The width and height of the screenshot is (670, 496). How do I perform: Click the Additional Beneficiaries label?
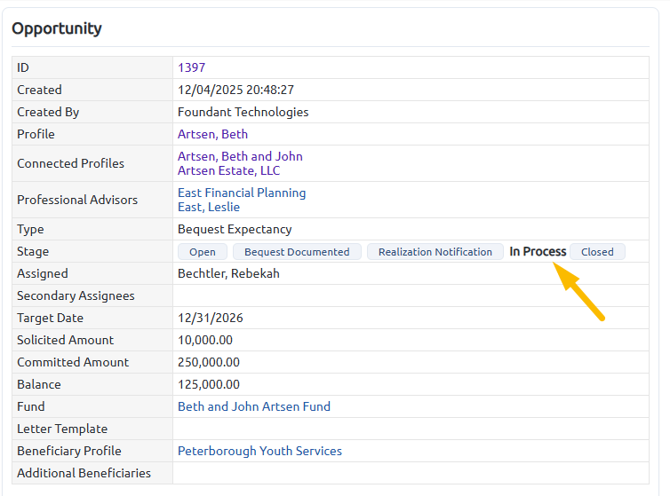point(84,474)
